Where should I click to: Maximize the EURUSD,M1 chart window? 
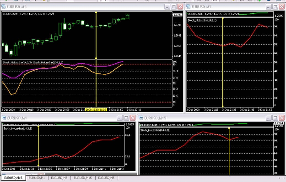(x=126, y=118)
